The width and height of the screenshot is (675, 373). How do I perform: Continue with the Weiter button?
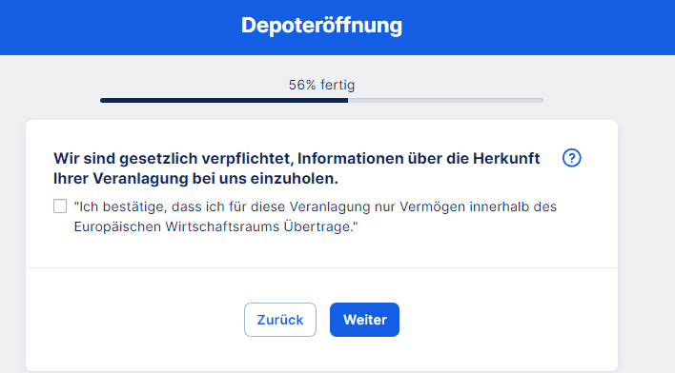364,320
